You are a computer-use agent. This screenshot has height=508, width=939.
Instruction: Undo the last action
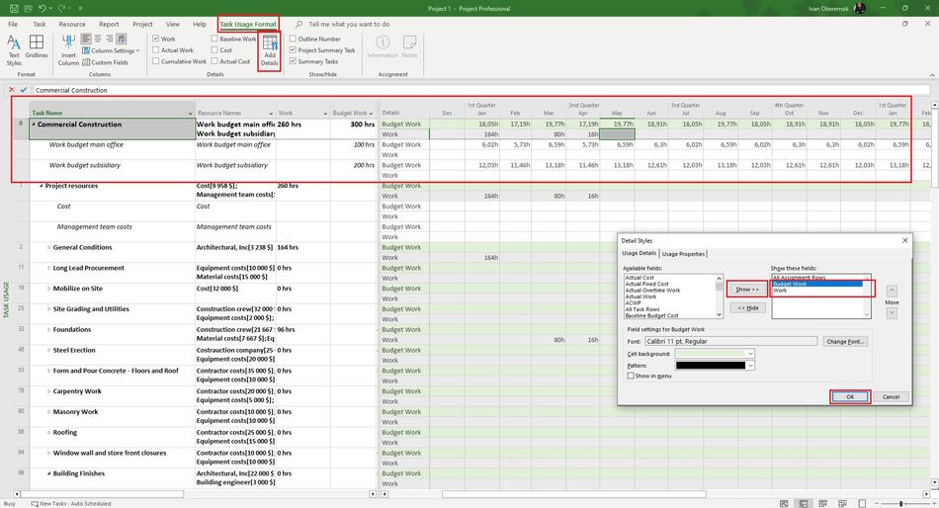tap(42, 8)
